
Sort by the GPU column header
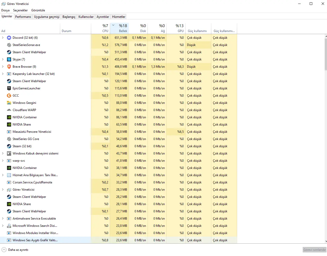pos(176,28)
